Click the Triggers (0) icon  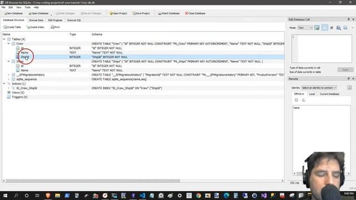coord(9,97)
